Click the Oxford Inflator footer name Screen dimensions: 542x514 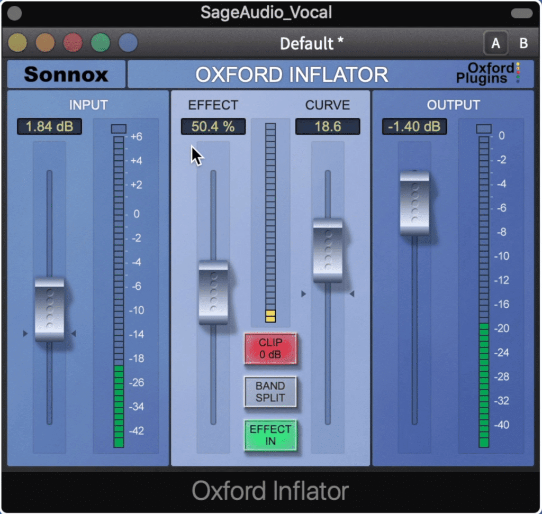click(270, 491)
